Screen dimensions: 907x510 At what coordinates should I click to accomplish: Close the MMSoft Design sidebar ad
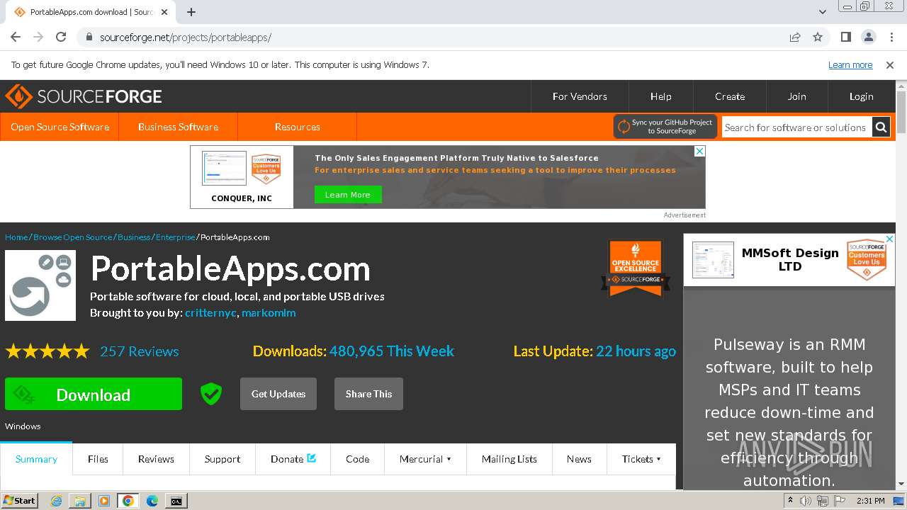889,239
